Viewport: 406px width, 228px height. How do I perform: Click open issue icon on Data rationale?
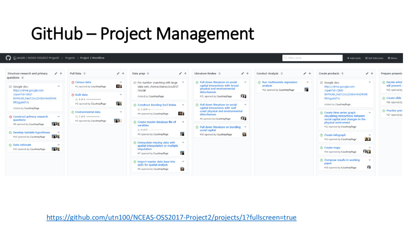pyautogui.click(x=10, y=145)
